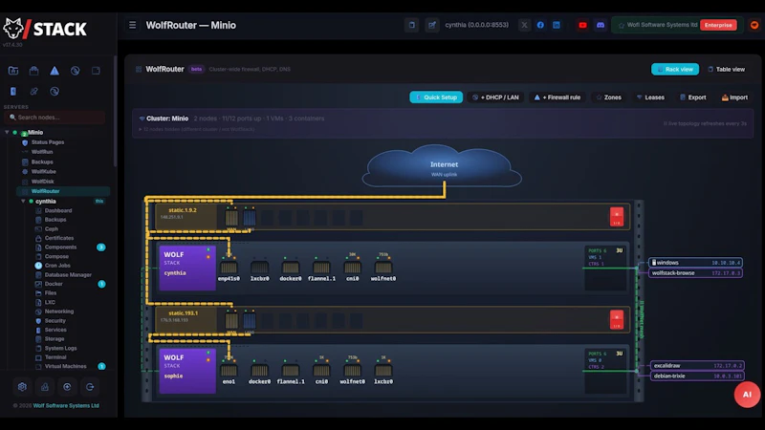This screenshot has height=430, width=765.
Task: Click the X (Twitter) social icon
Action: pos(524,25)
